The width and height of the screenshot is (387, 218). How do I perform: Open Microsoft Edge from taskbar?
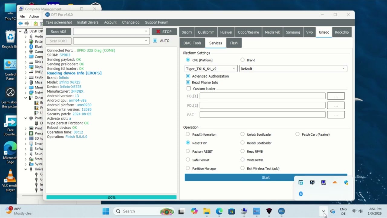click(219, 211)
